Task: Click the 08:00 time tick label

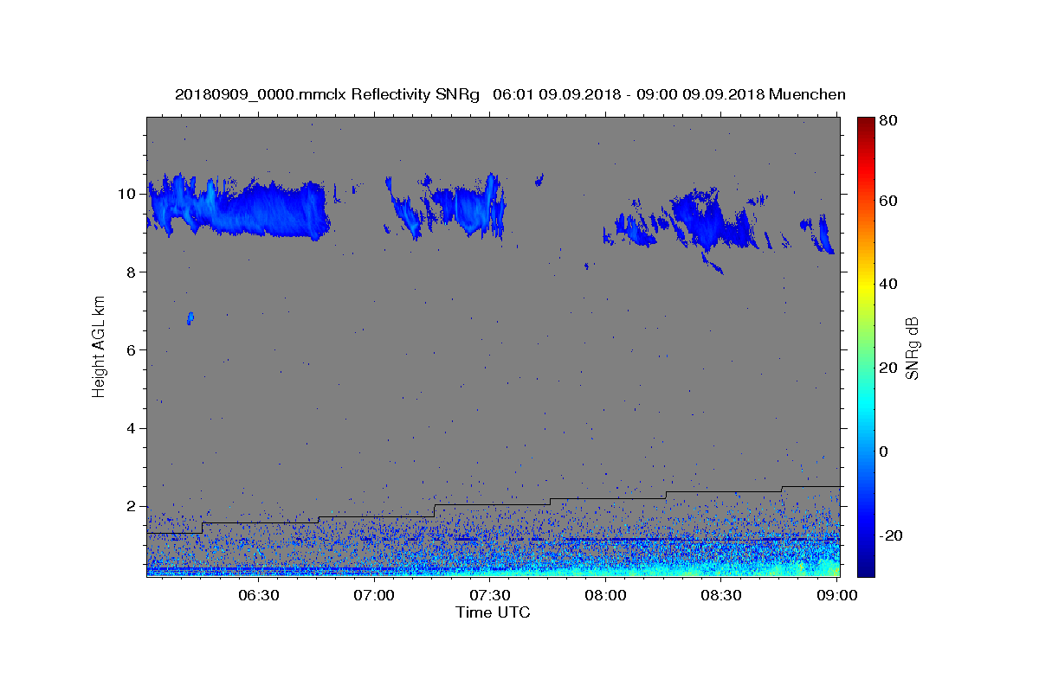Action: [x=606, y=595]
